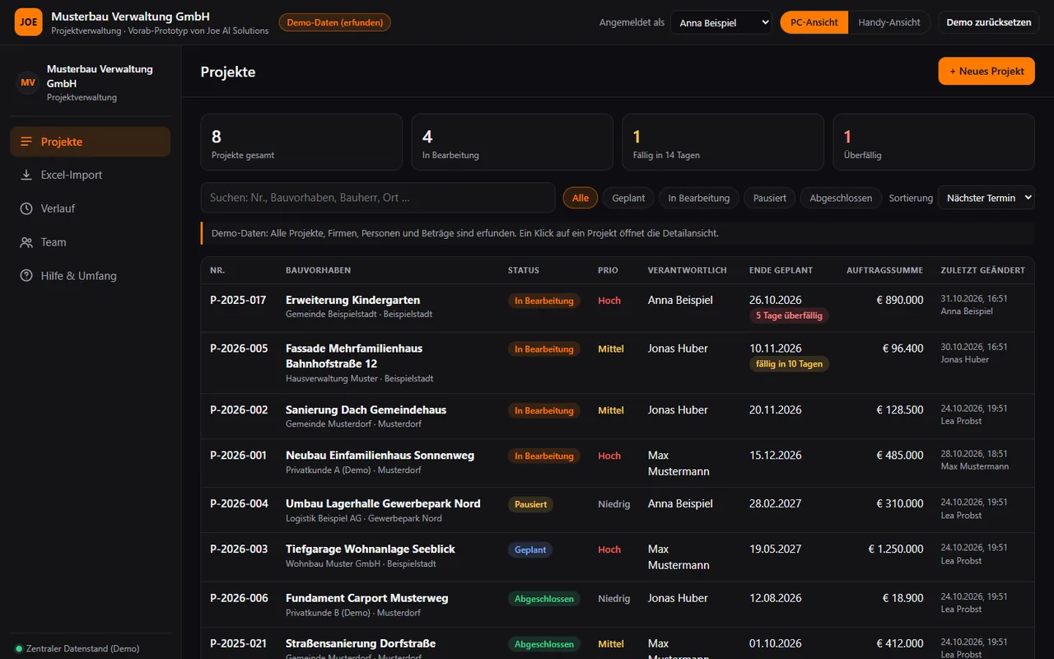Click the Projekte list icon in sidebar

pyautogui.click(x=26, y=142)
